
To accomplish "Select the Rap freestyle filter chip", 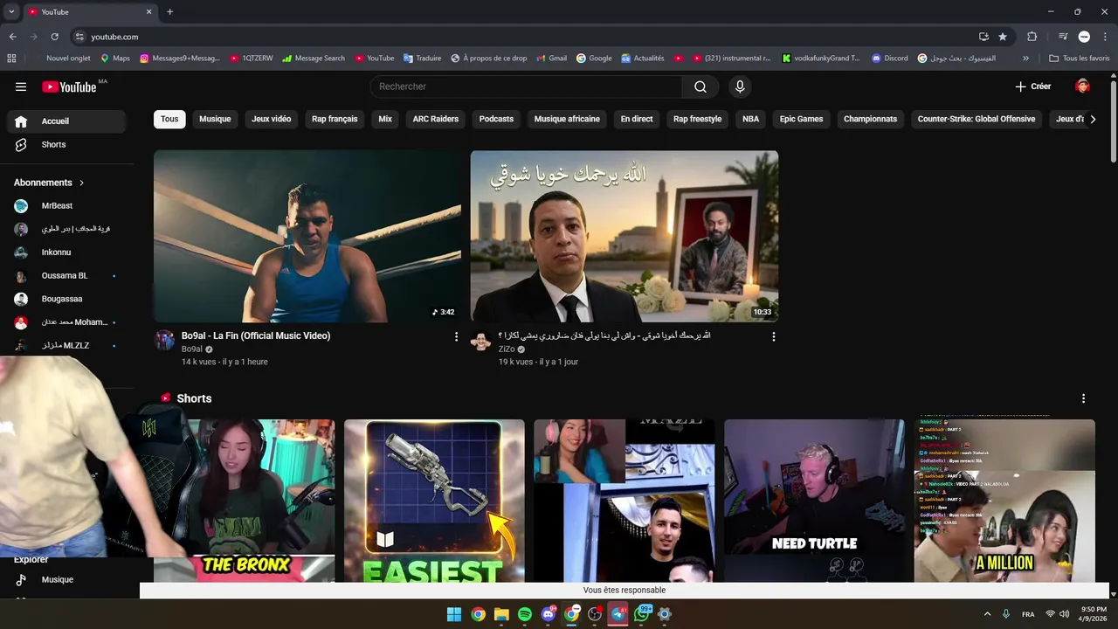I will pyautogui.click(x=698, y=119).
